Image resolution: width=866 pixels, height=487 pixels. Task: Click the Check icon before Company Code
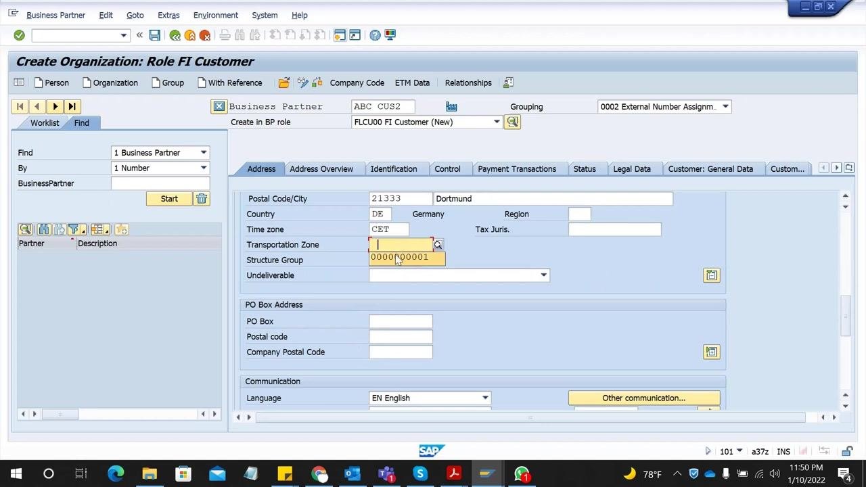(317, 83)
